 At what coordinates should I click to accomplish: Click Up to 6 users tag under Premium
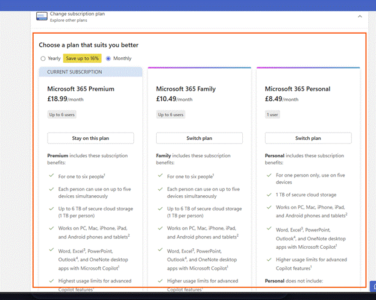pyautogui.click(x=62, y=114)
